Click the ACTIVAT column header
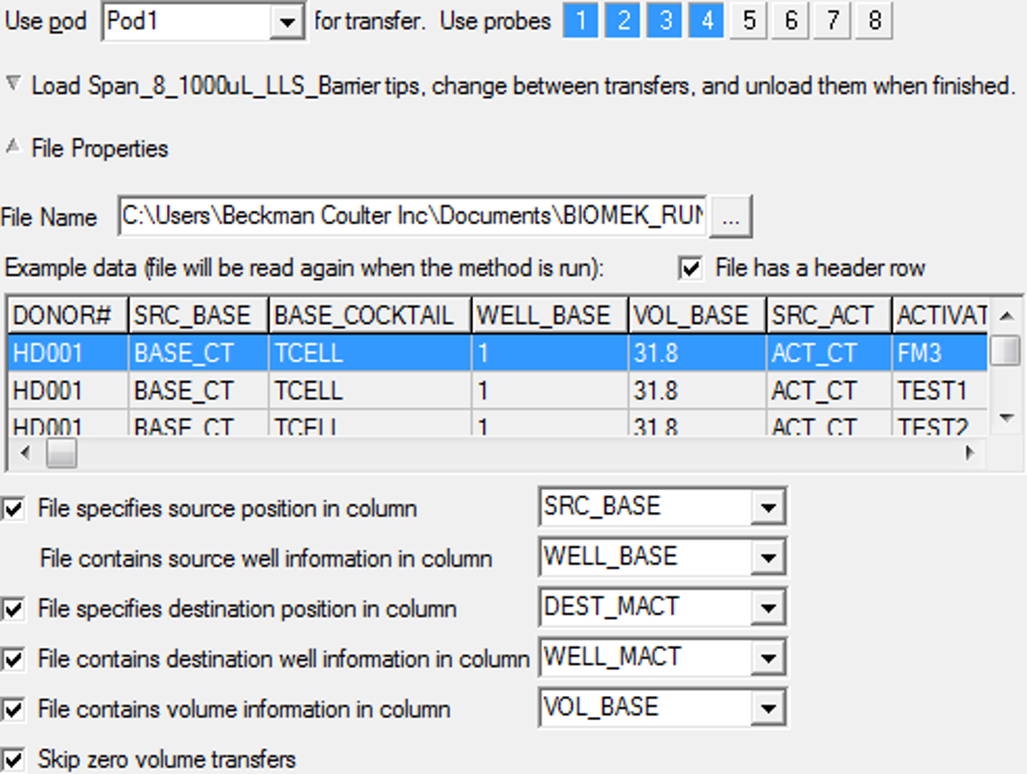 pyautogui.click(x=941, y=316)
